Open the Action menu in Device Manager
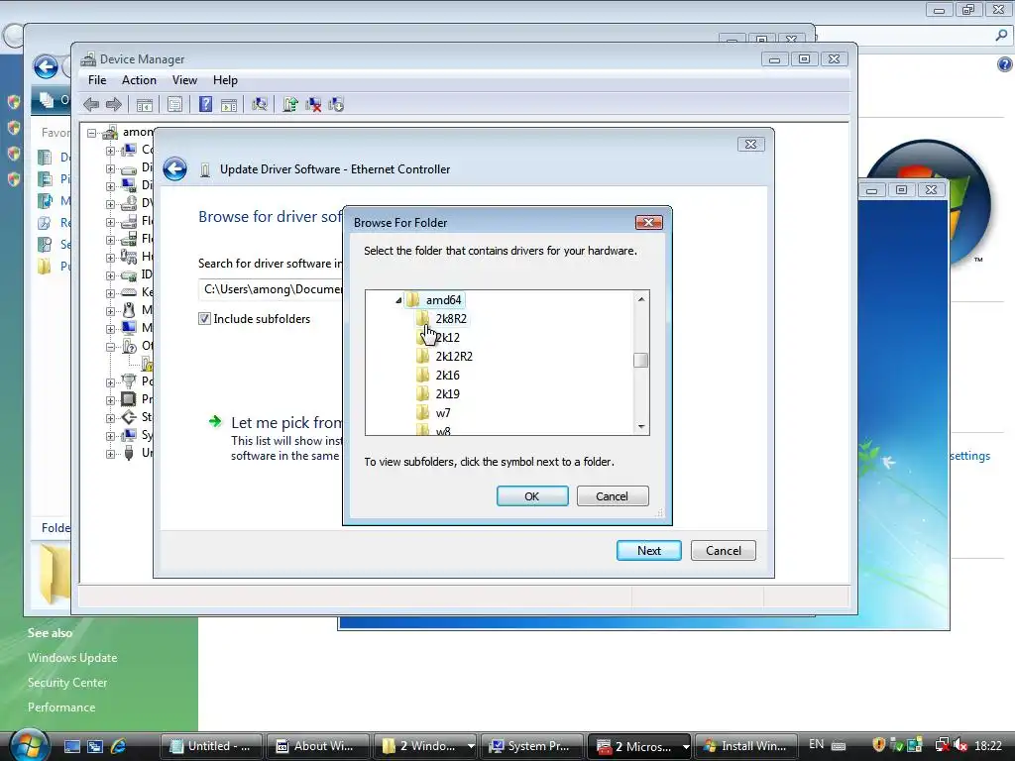1015x761 pixels. pyautogui.click(x=139, y=80)
